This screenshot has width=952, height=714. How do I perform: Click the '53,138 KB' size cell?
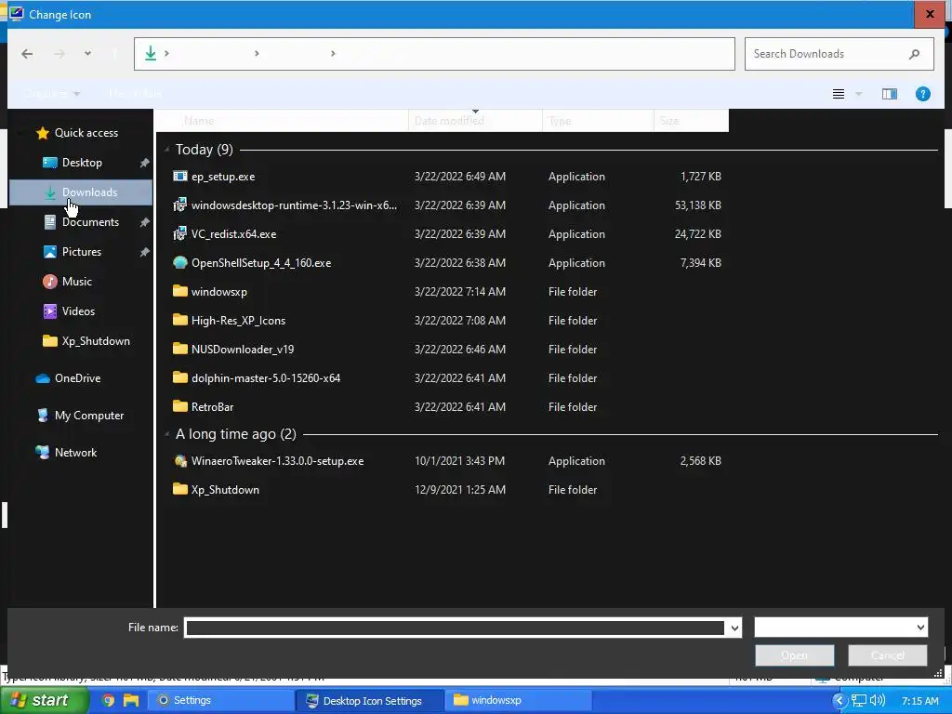[x=697, y=205]
